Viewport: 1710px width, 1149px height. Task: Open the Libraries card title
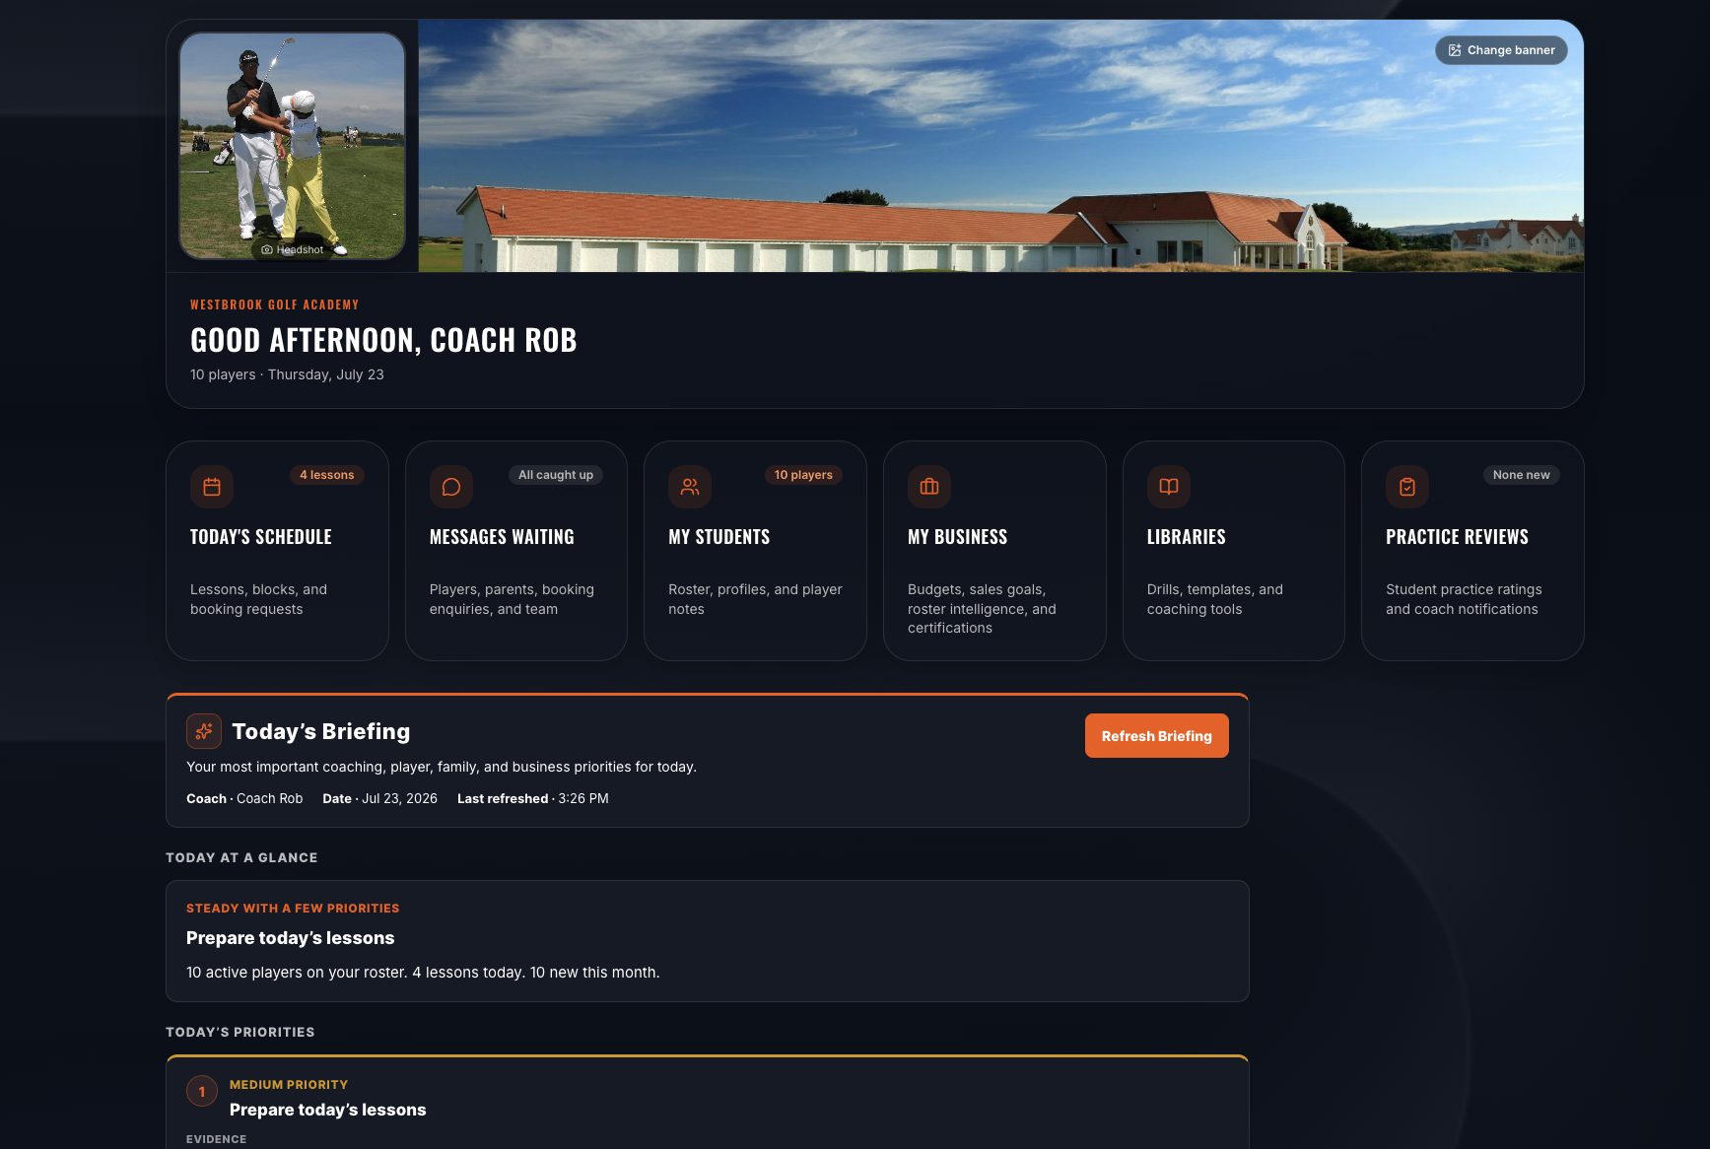click(1187, 537)
